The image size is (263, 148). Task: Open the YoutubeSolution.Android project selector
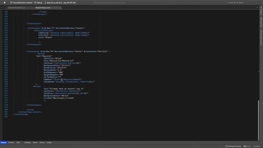point(21,3)
